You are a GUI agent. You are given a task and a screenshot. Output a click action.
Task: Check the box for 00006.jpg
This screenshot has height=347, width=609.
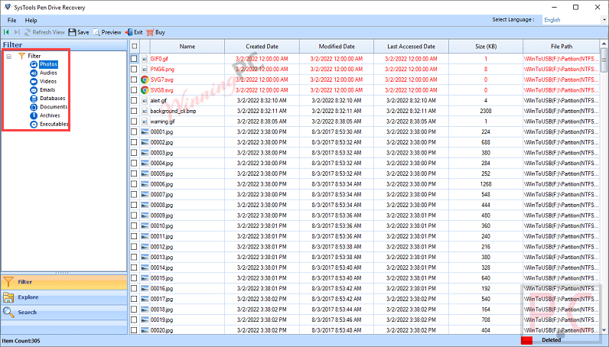[x=134, y=184]
